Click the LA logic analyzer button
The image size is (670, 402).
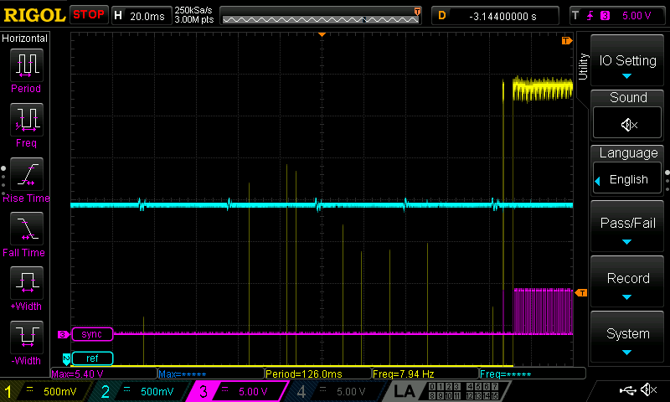coord(405,391)
